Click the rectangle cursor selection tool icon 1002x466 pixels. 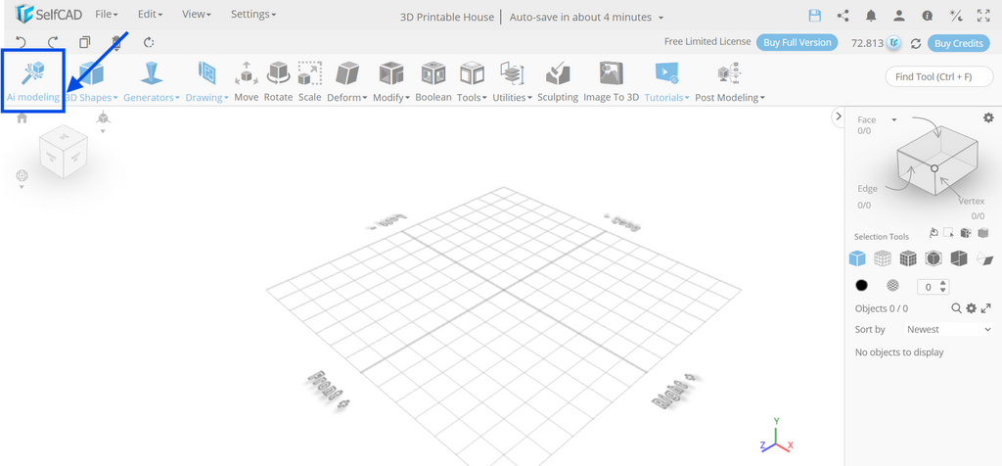point(949,233)
